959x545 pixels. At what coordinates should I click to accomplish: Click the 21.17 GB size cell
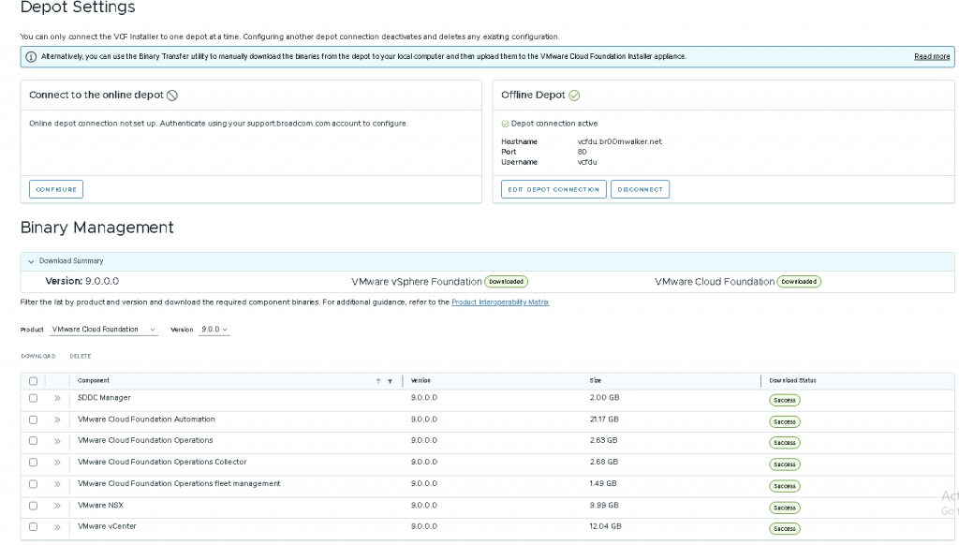tap(604, 420)
